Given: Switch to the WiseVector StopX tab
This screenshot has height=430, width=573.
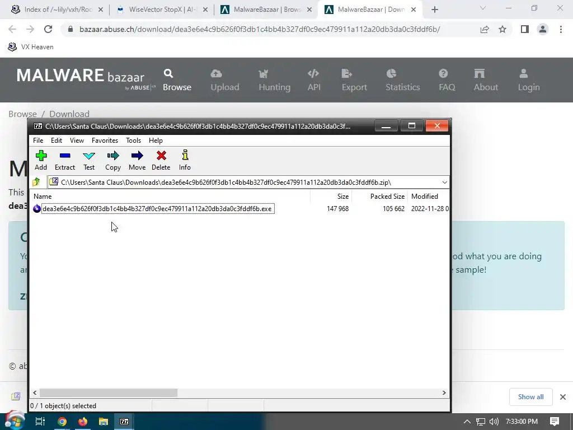Looking at the screenshot, I should coord(162,10).
